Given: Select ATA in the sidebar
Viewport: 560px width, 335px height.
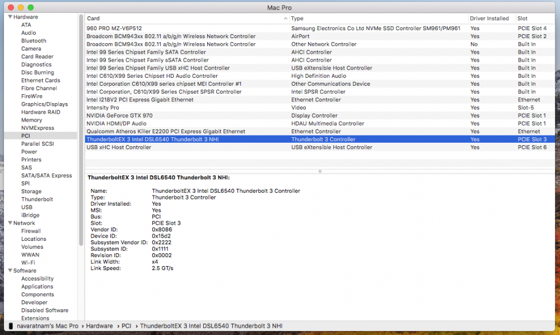Looking at the screenshot, I should (26, 25).
